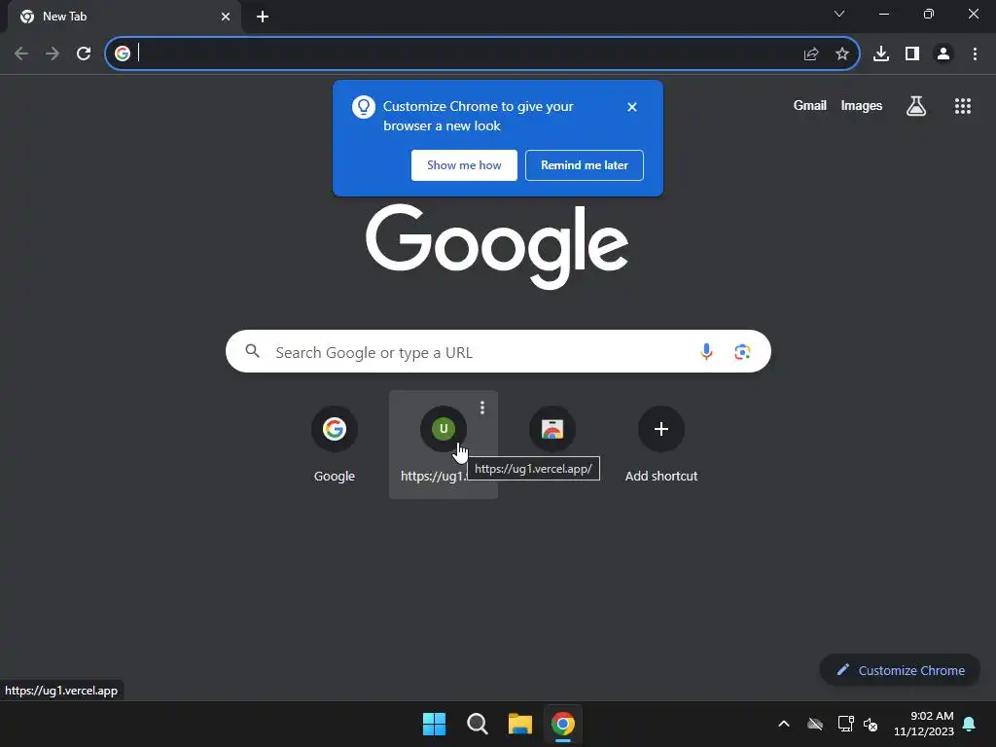Toggle the side panel icon
This screenshot has width=996, height=747.
(x=912, y=54)
